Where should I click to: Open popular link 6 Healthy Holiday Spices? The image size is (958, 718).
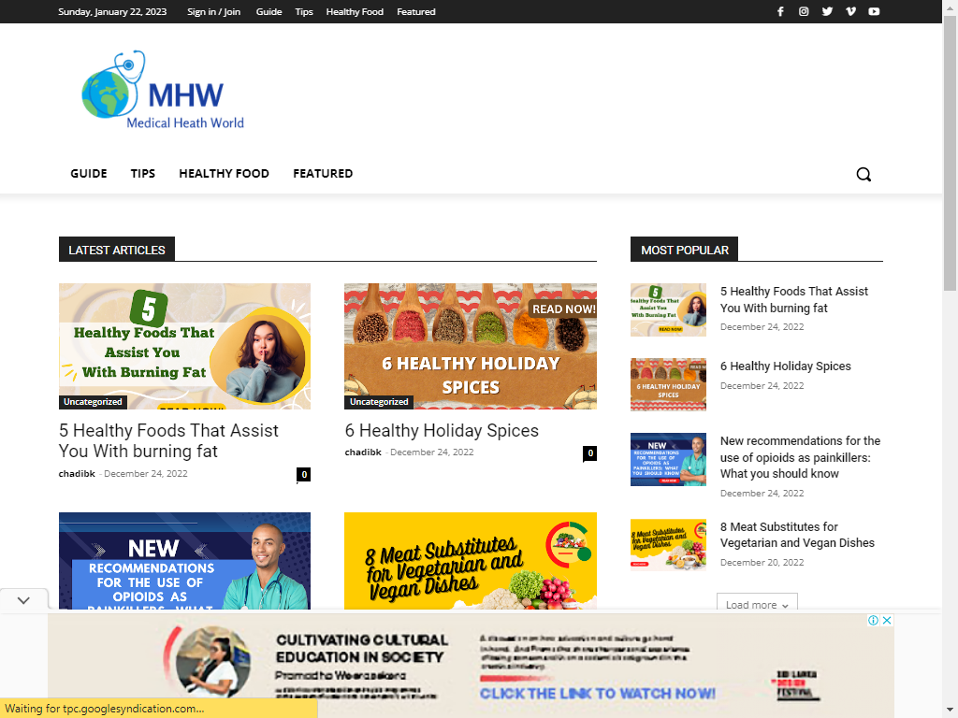pyautogui.click(x=785, y=366)
